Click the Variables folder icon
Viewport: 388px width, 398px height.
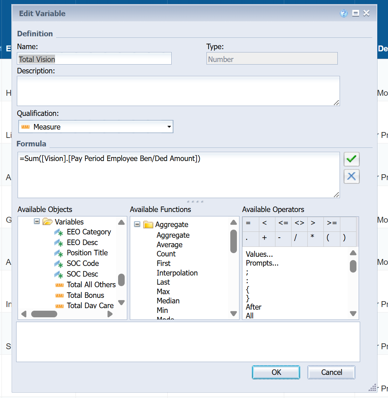47,222
